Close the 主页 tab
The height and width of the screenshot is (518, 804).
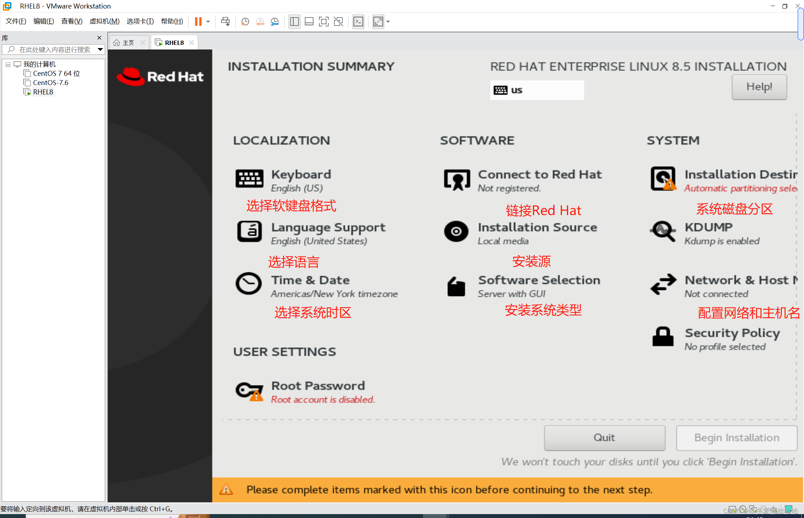[143, 42]
